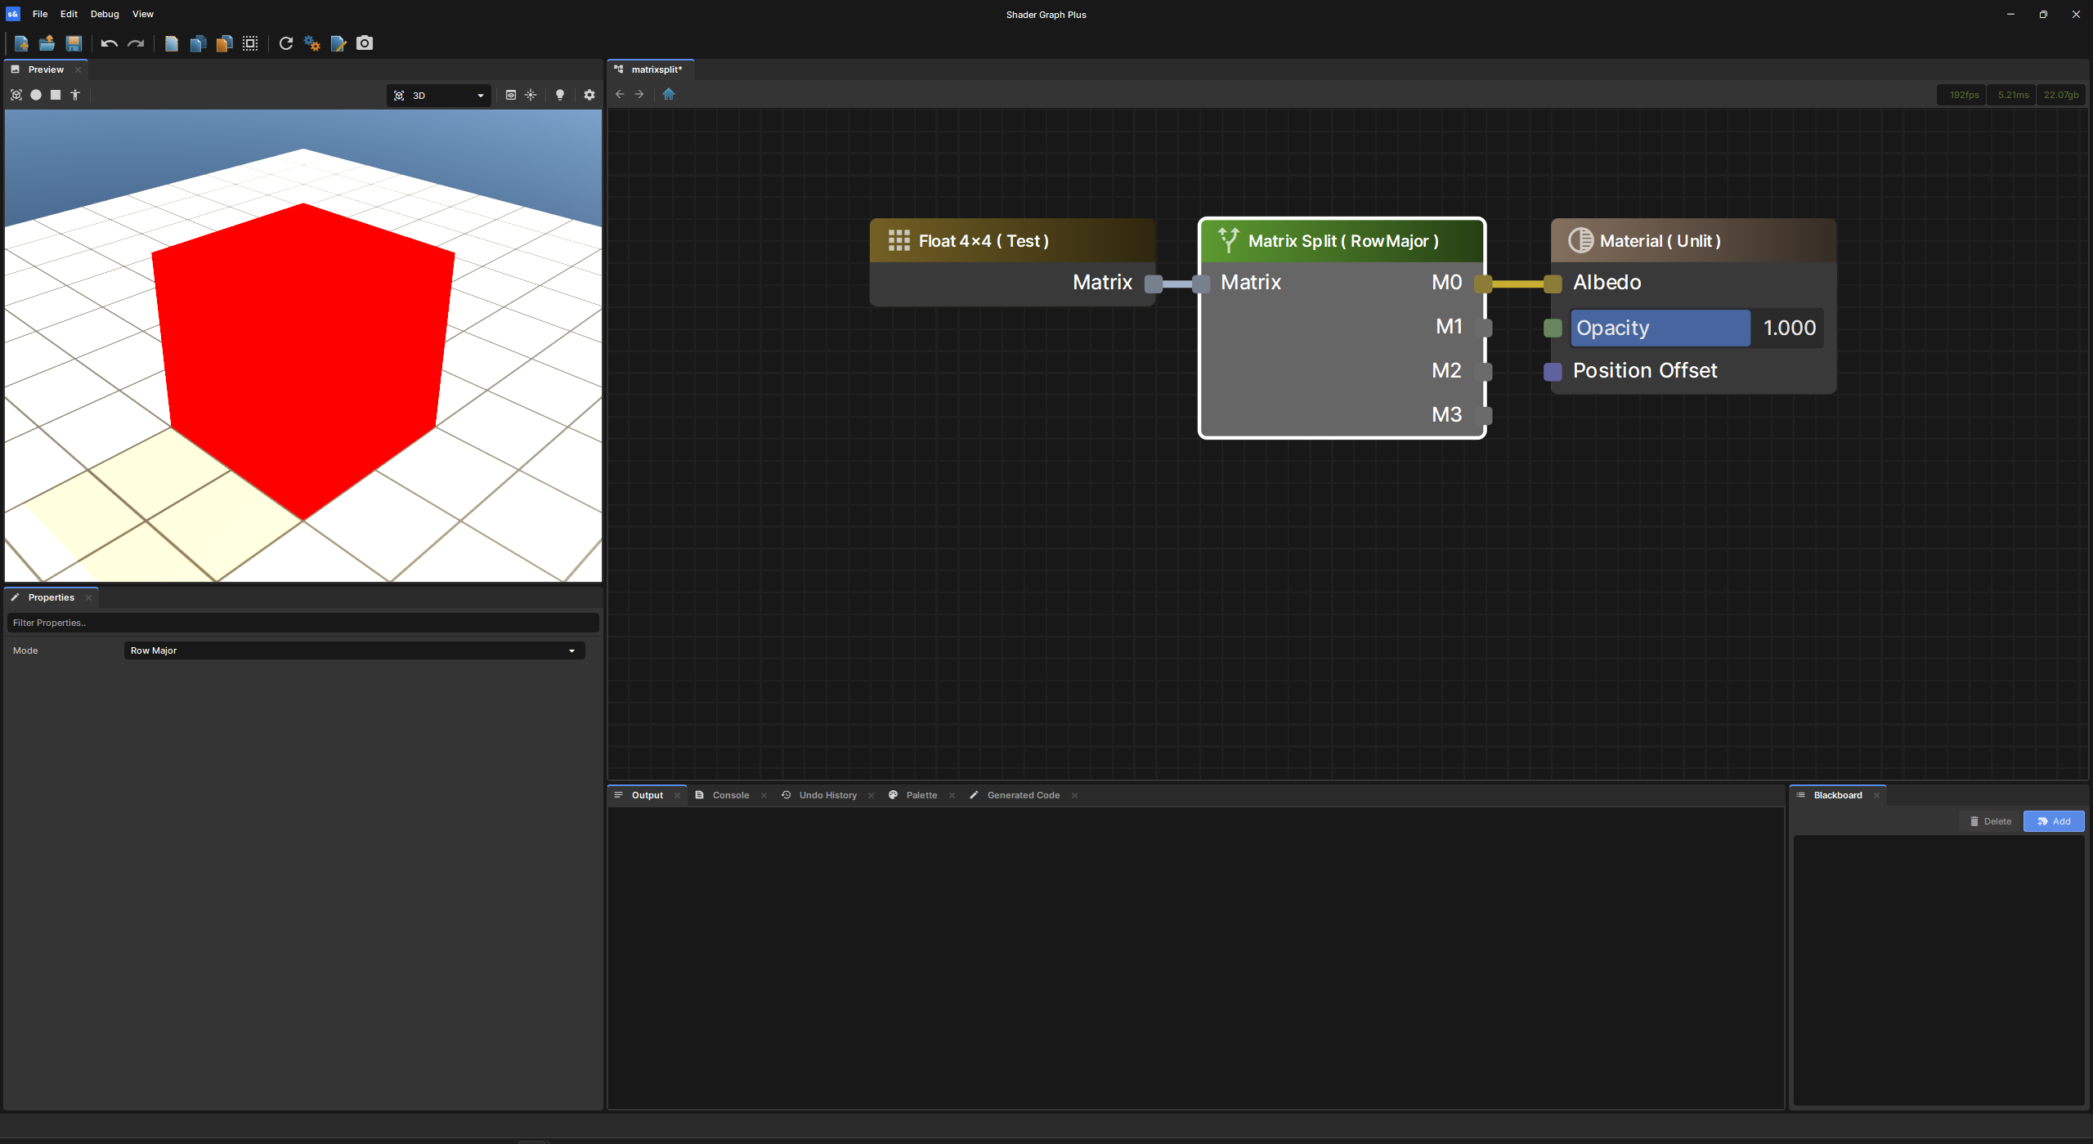Image resolution: width=2093 pixels, height=1144 pixels.
Task: Toggle preview lighting bulb icon
Action: coord(560,95)
